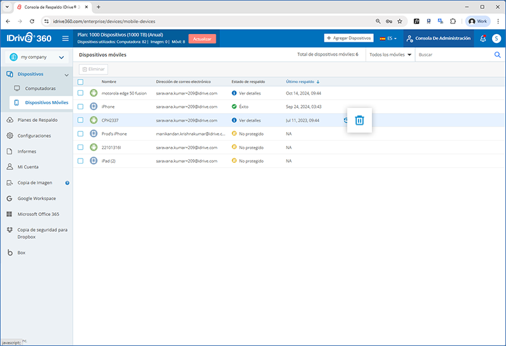The image size is (506, 346).
Task: Open the Todos los móviles filter dropdown
Action: (390, 55)
